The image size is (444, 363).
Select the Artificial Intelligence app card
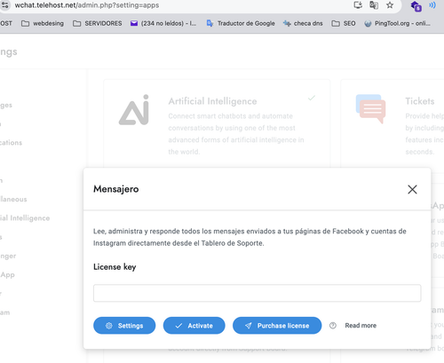click(217, 123)
